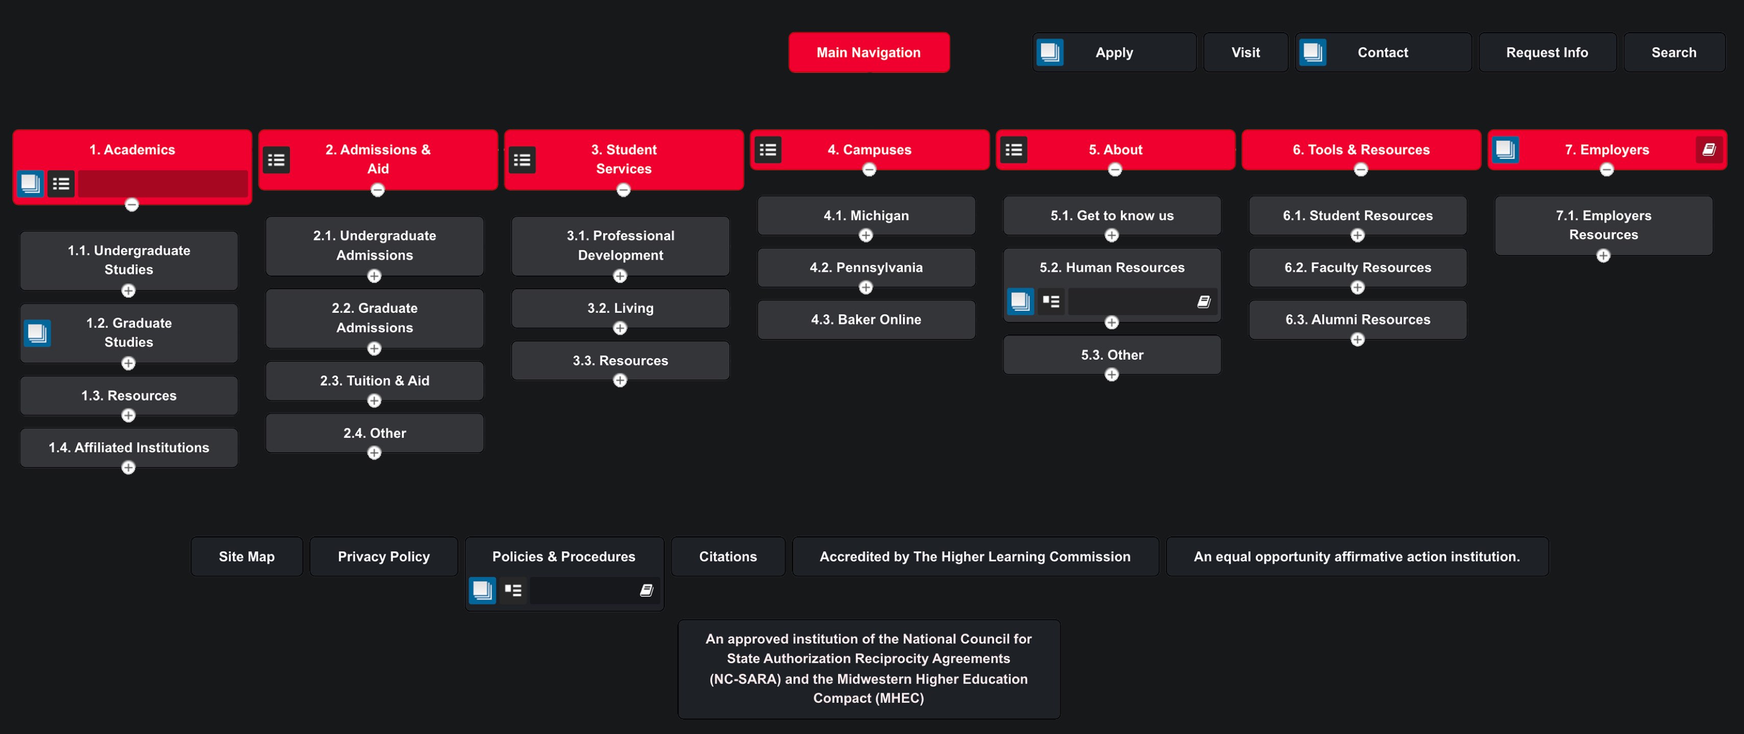1744x734 pixels.
Task: Click the page icon on Apply node
Action: coord(1050,52)
